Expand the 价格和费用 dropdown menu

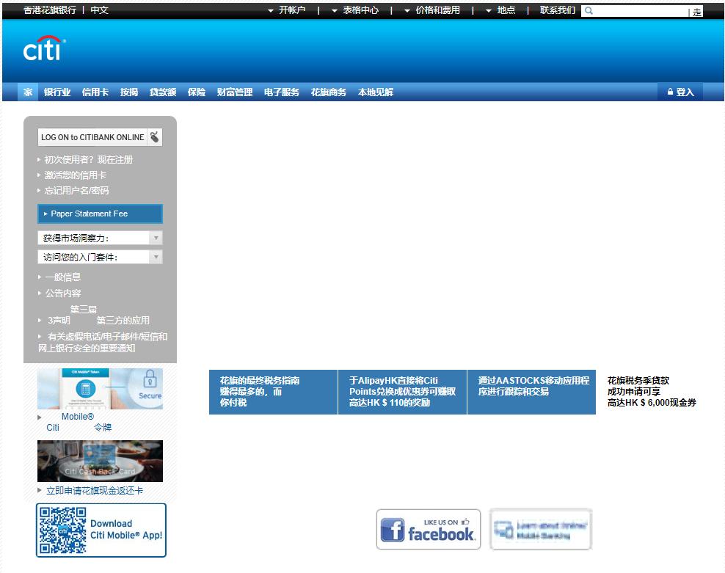[432, 10]
